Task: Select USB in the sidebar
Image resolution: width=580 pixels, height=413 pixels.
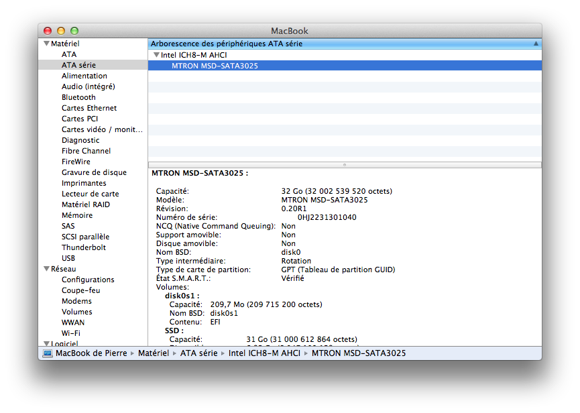Action: tap(68, 258)
